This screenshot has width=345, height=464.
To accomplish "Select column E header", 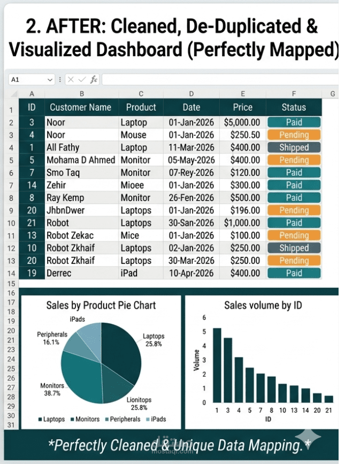I will tap(243, 94).
